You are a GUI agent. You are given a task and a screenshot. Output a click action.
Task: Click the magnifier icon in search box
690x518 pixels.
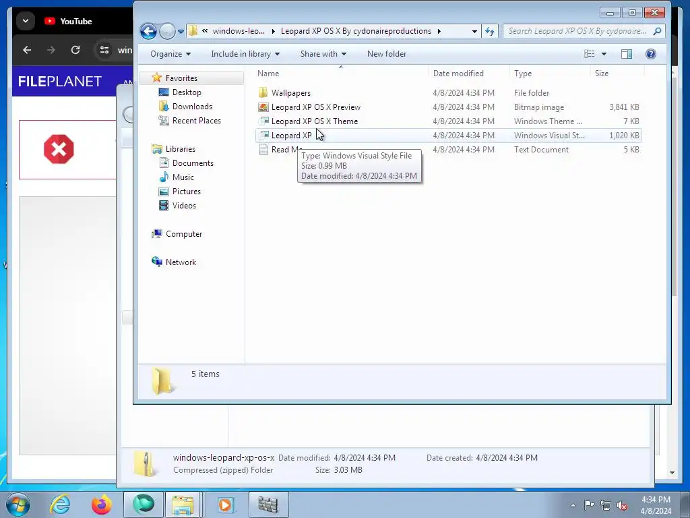[657, 31]
